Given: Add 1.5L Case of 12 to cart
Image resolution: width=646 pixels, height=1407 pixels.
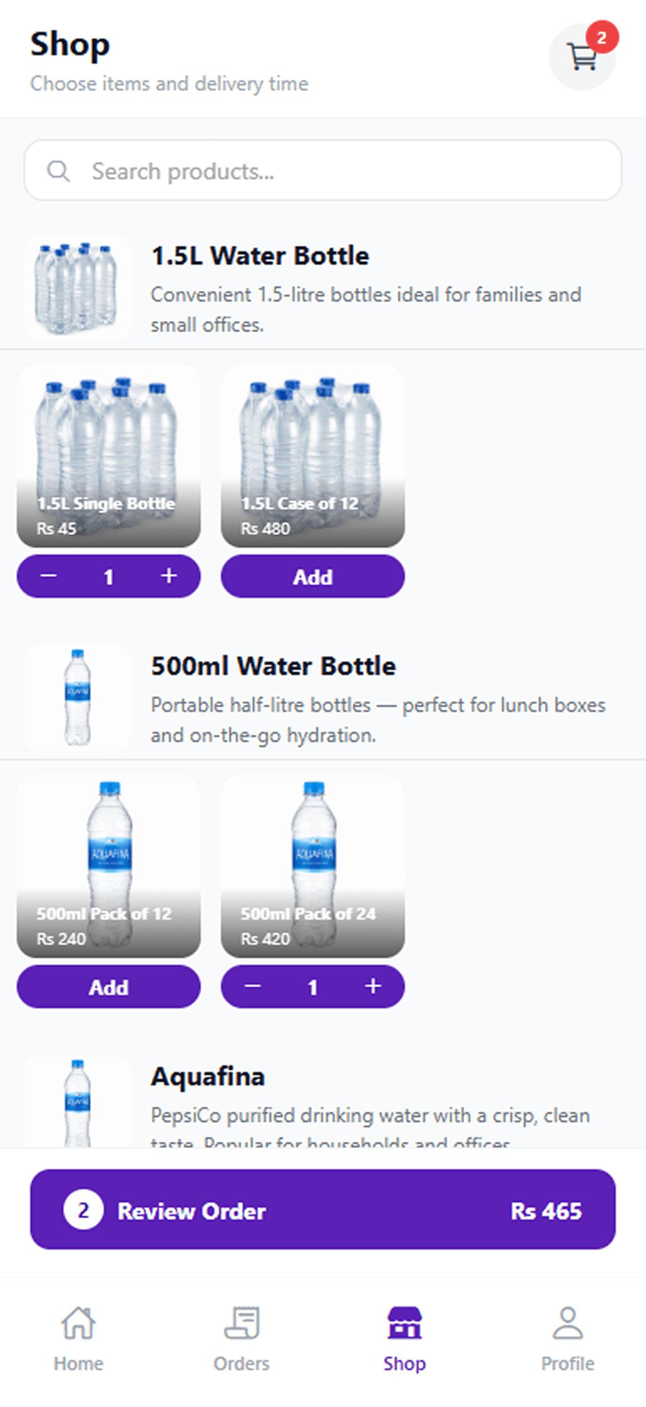Looking at the screenshot, I should tap(312, 576).
